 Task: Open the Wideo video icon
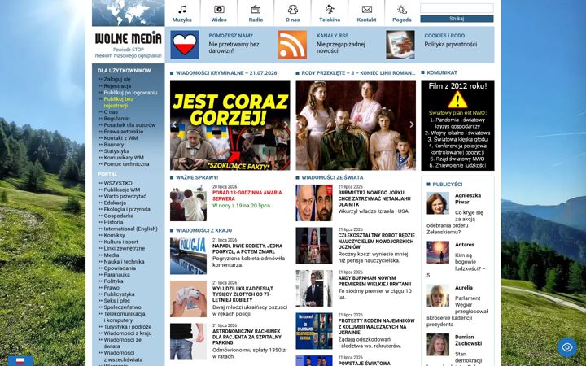[x=219, y=9]
